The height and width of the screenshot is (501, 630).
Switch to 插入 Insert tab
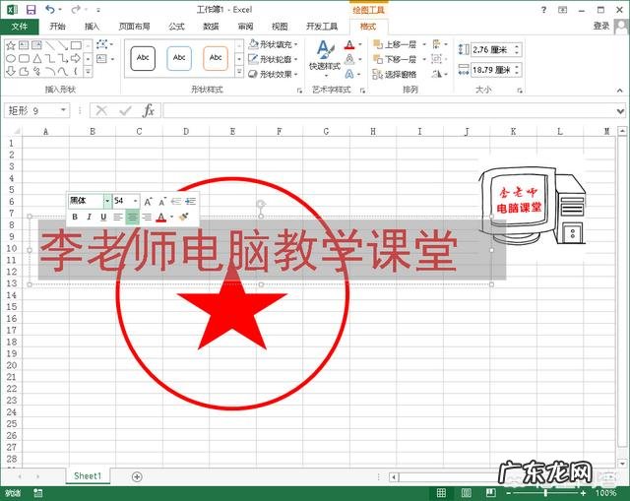[x=92, y=27]
